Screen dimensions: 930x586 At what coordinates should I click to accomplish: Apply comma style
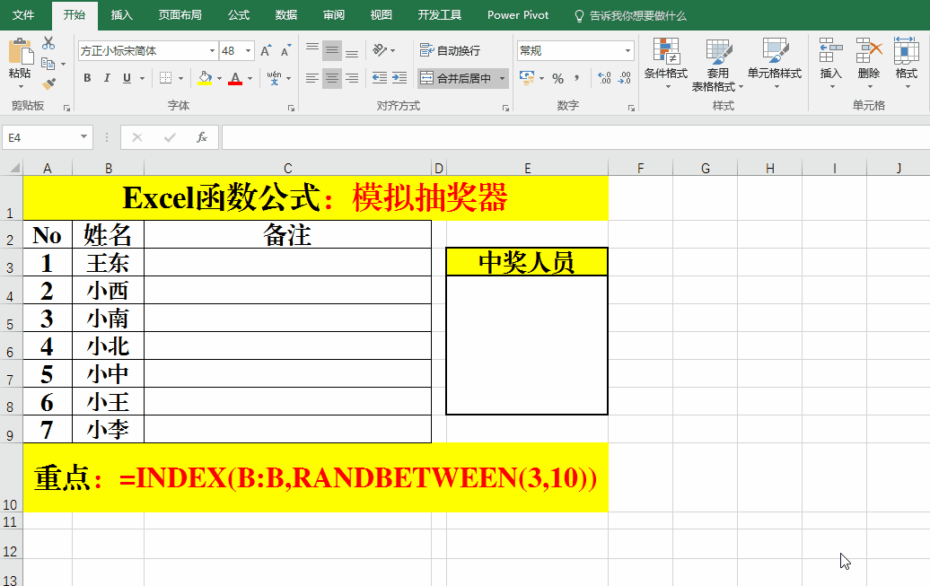(576, 78)
